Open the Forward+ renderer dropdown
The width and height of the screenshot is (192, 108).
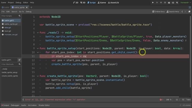185,2
